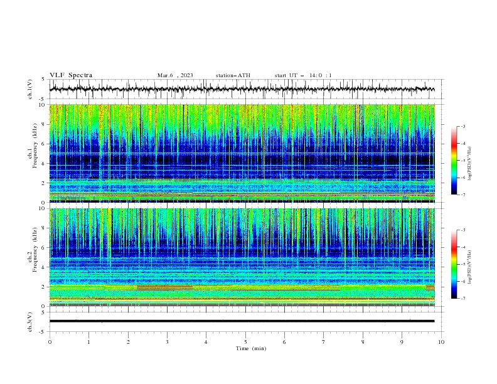Image resolution: width=497 pixels, height=384 pixels.
Task: Click the ch.2 colorbar 'log(PSD)(V²/Hz)' label
Action: [470, 267]
